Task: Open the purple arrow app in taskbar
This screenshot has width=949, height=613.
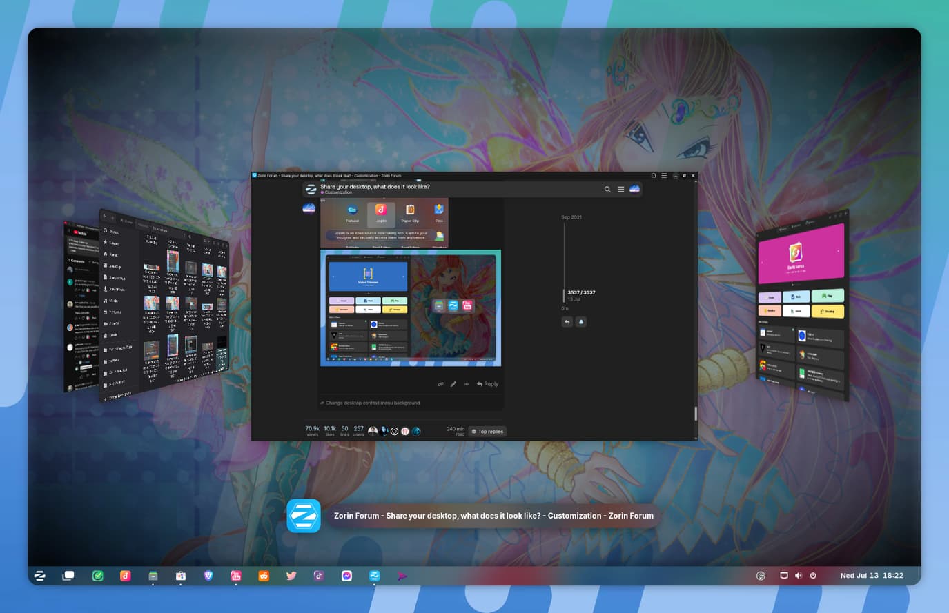Action: [x=402, y=576]
